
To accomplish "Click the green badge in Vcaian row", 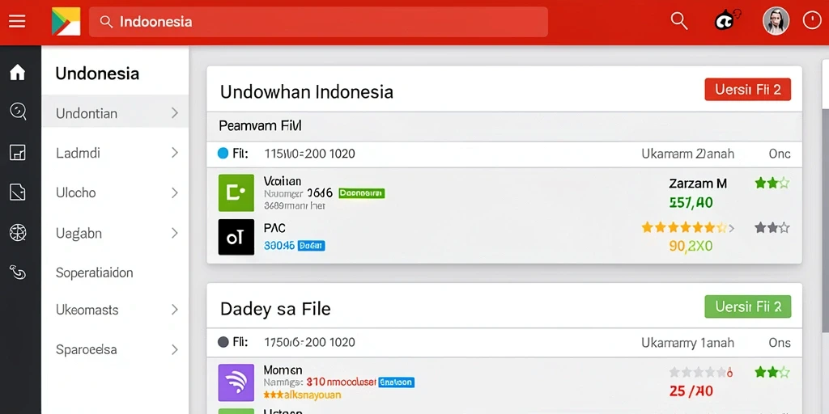I will (362, 193).
